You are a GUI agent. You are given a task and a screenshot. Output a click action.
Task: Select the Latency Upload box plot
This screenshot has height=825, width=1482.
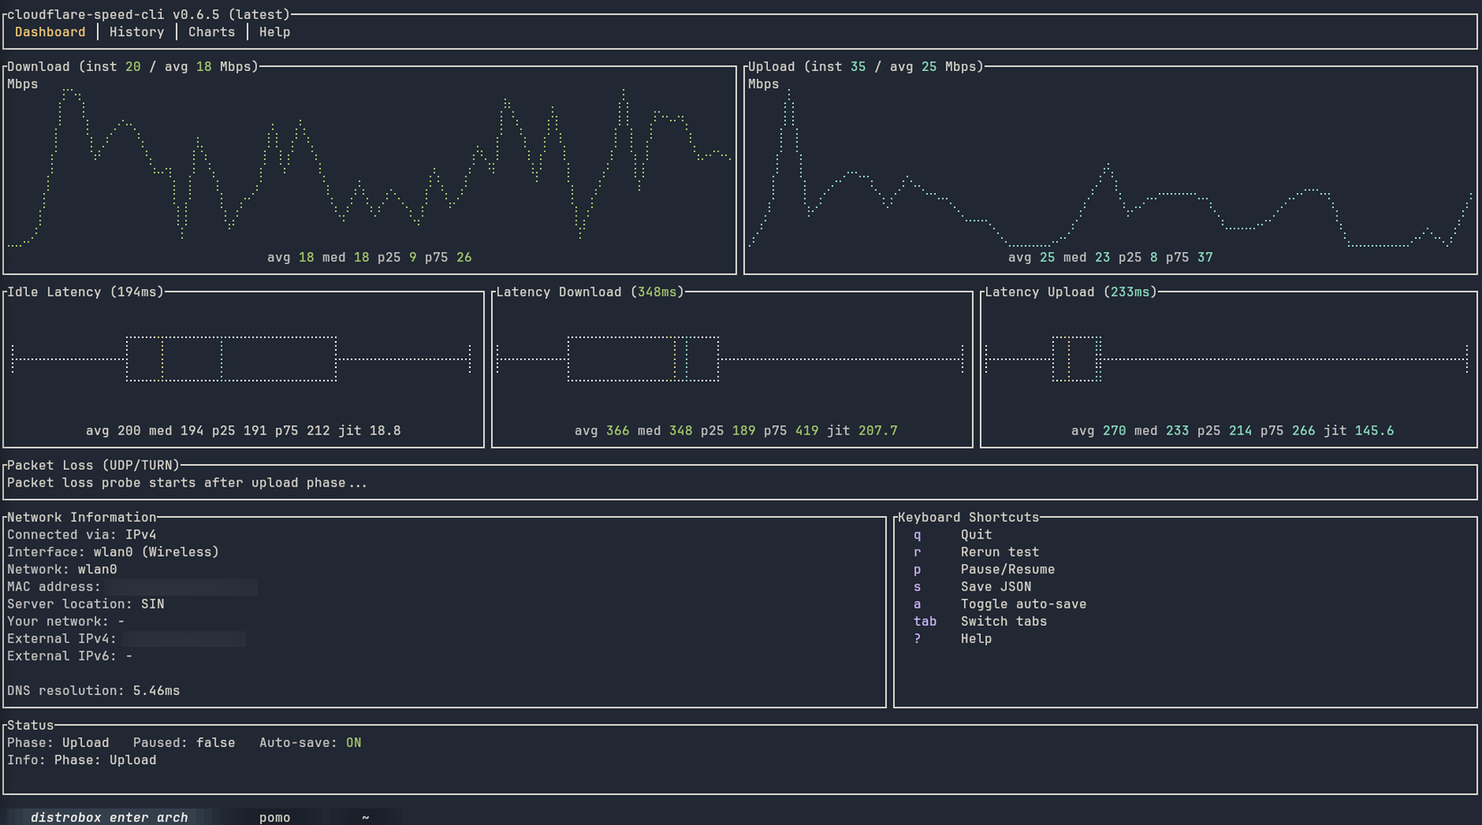coord(1077,358)
